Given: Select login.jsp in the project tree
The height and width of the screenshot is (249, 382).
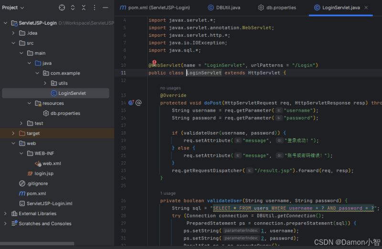Looking at the screenshot, I should coord(43,173).
